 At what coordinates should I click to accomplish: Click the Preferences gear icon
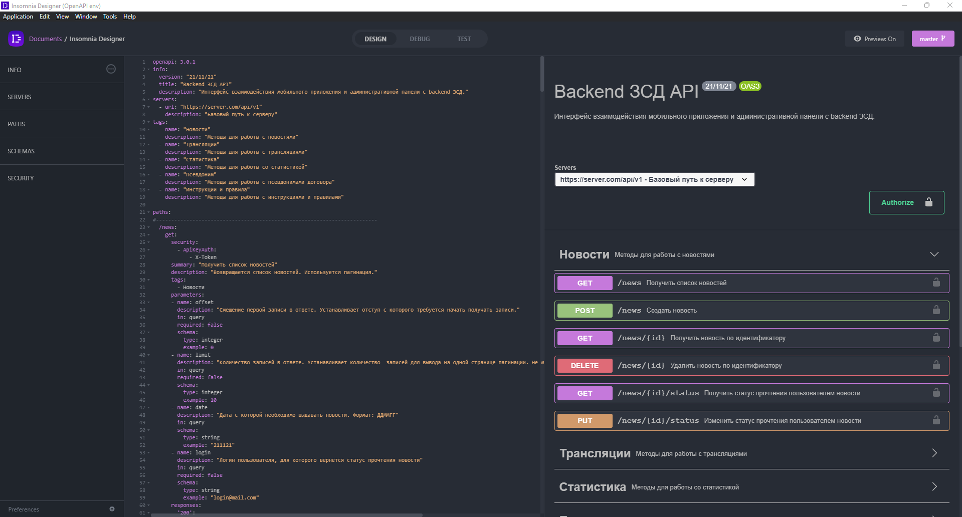(x=112, y=509)
